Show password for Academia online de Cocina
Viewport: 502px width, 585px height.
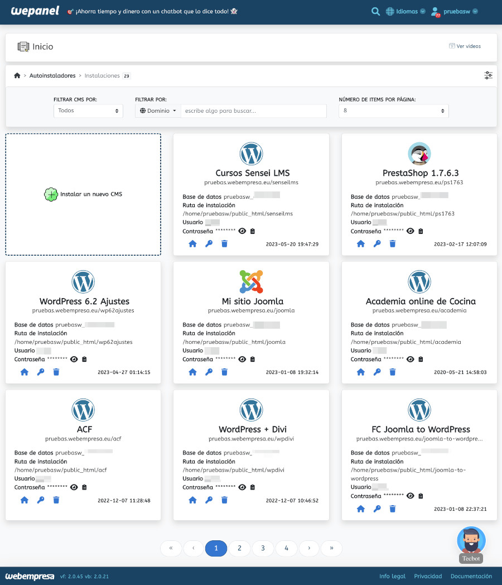pyautogui.click(x=411, y=359)
